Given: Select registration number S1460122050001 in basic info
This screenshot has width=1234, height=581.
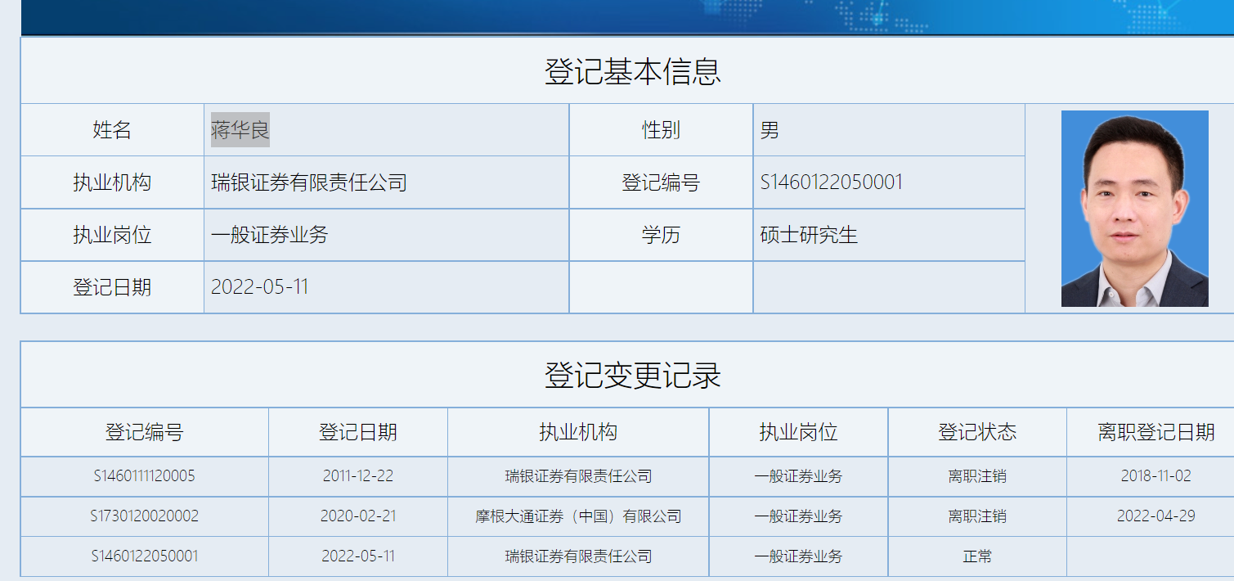Looking at the screenshot, I should pyautogui.click(x=832, y=182).
